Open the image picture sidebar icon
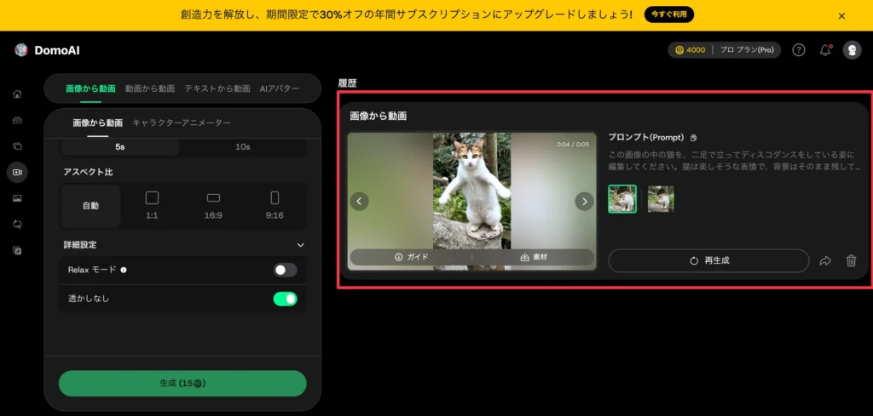Viewport: 873px width, 416px height. [17, 198]
